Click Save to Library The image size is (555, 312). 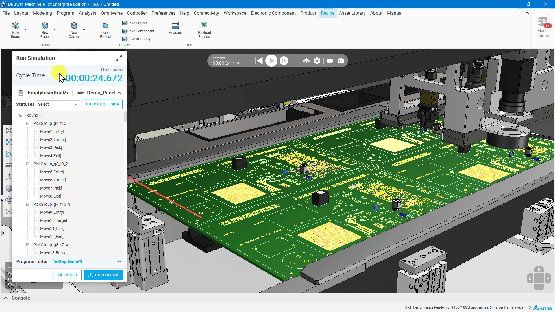pyautogui.click(x=136, y=39)
